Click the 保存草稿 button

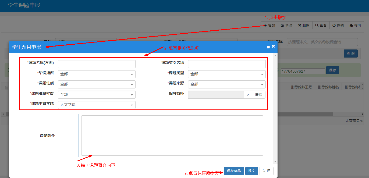pyautogui.click(x=234, y=171)
